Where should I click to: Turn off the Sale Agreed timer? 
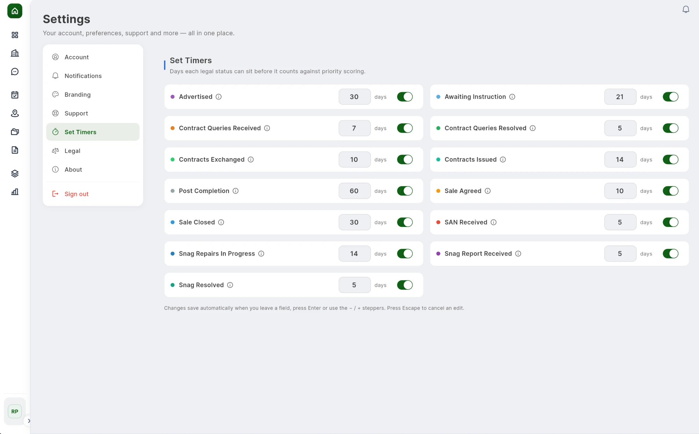[x=670, y=191]
